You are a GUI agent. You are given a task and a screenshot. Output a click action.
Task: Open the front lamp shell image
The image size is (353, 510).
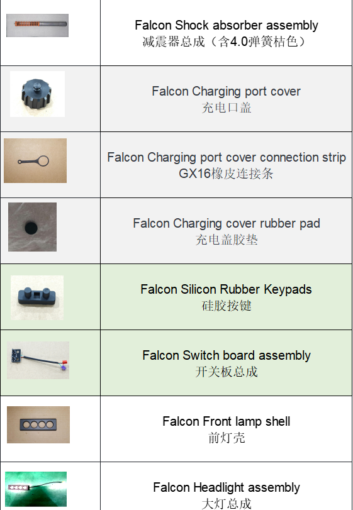pyautogui.click(x=38, y=424)
